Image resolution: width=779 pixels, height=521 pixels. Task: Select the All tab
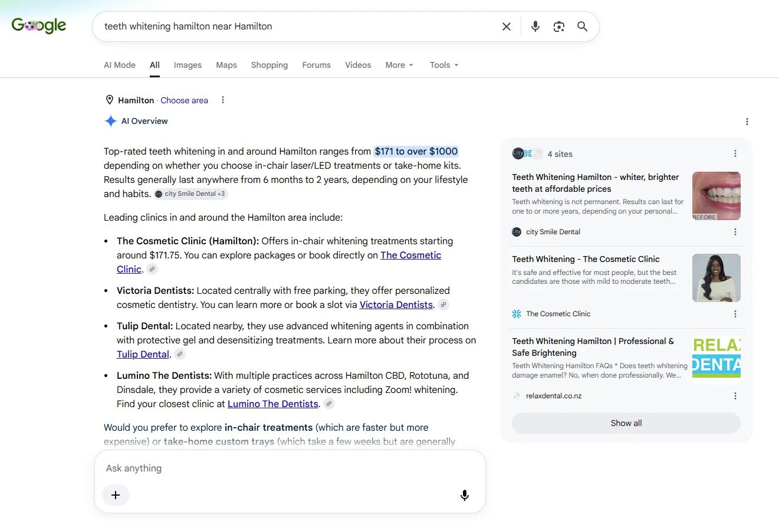point(155,65)
